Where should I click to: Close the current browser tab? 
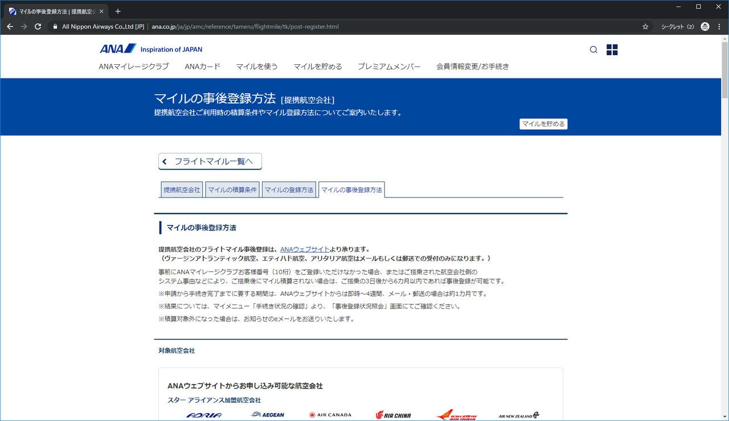(101, 11)
